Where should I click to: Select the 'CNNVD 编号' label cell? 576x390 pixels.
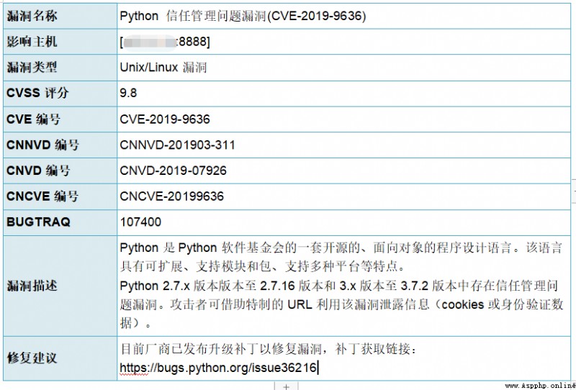pyautogui.click(x=60, y=145)
